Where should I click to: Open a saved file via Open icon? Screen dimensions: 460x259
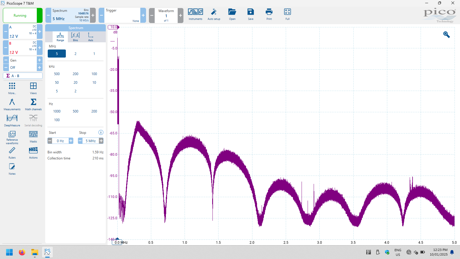tap(232, 14)
